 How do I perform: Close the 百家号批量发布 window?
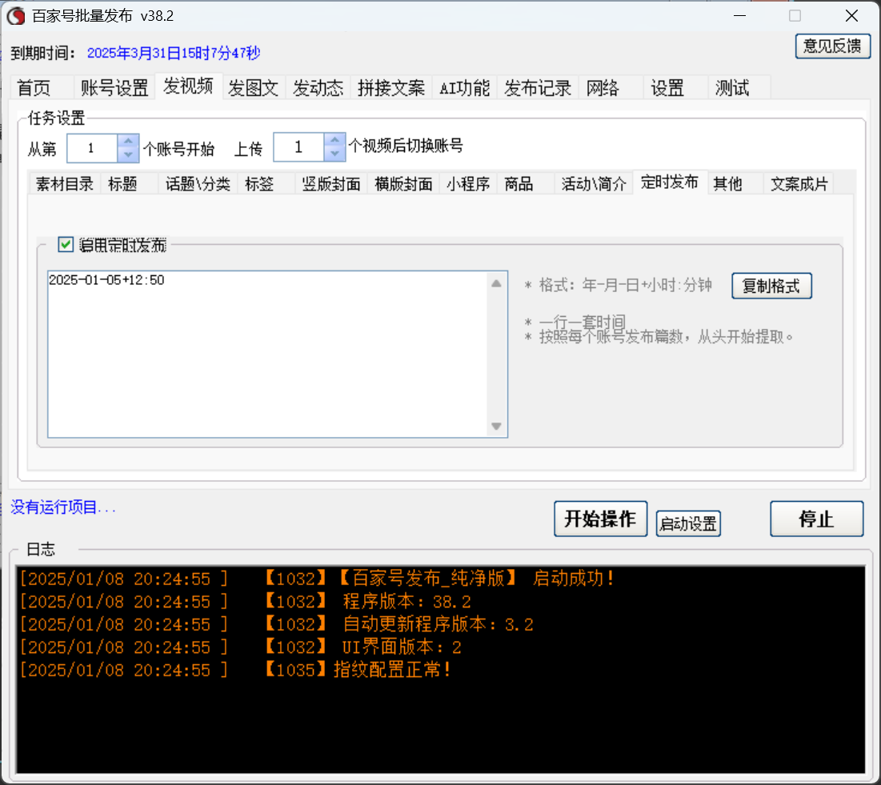coord(851,16)
